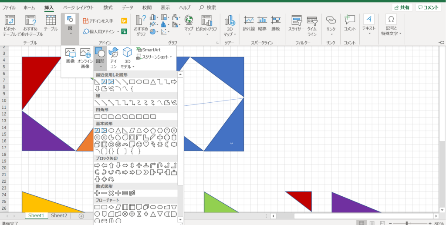Select the double-headed arrow line in 線

[111, 103]
